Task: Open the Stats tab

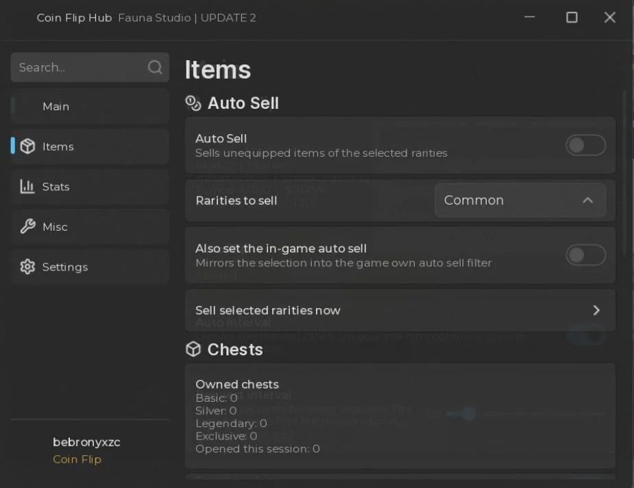Action: [90, 186]
